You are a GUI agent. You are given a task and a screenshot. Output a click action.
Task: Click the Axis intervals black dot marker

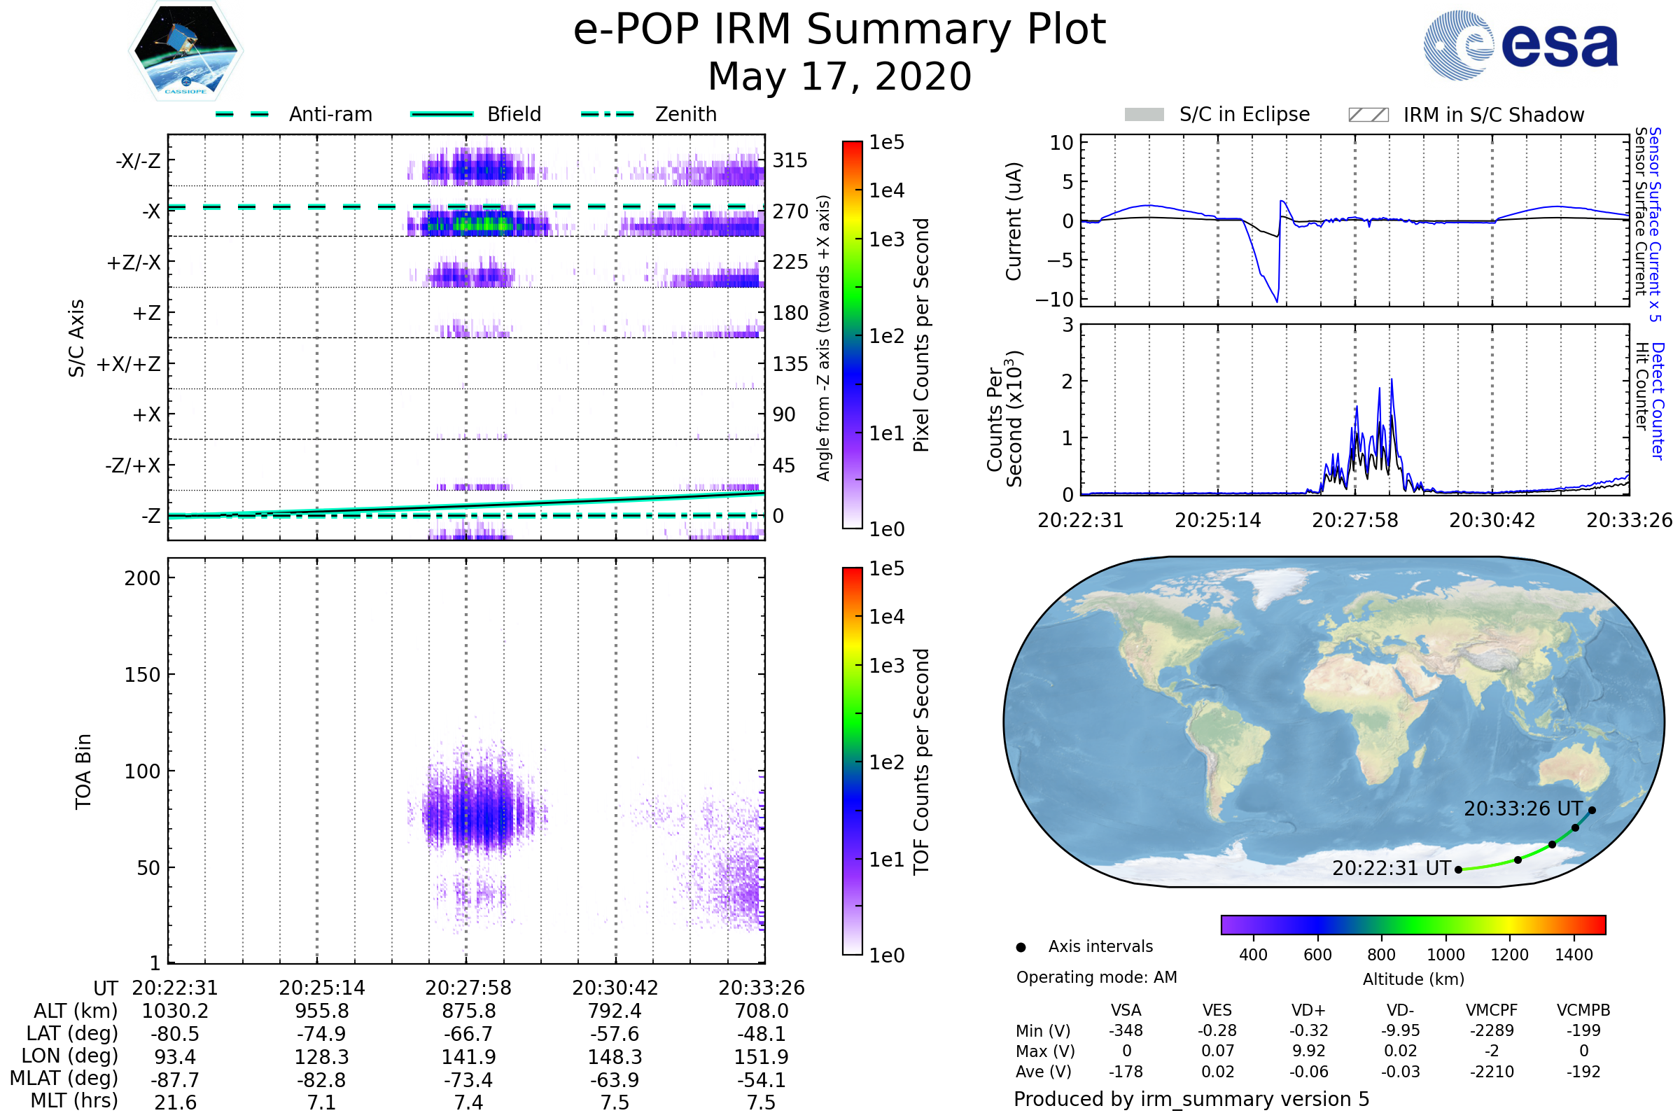[x=1021, y=947]
